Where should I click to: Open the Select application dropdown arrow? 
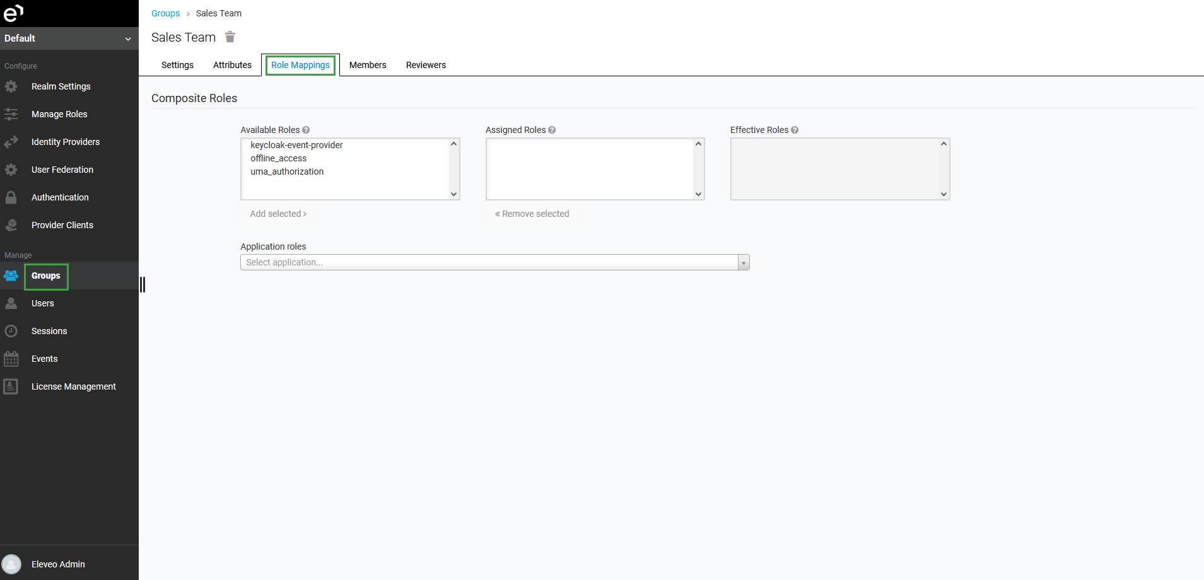(744, 263)
